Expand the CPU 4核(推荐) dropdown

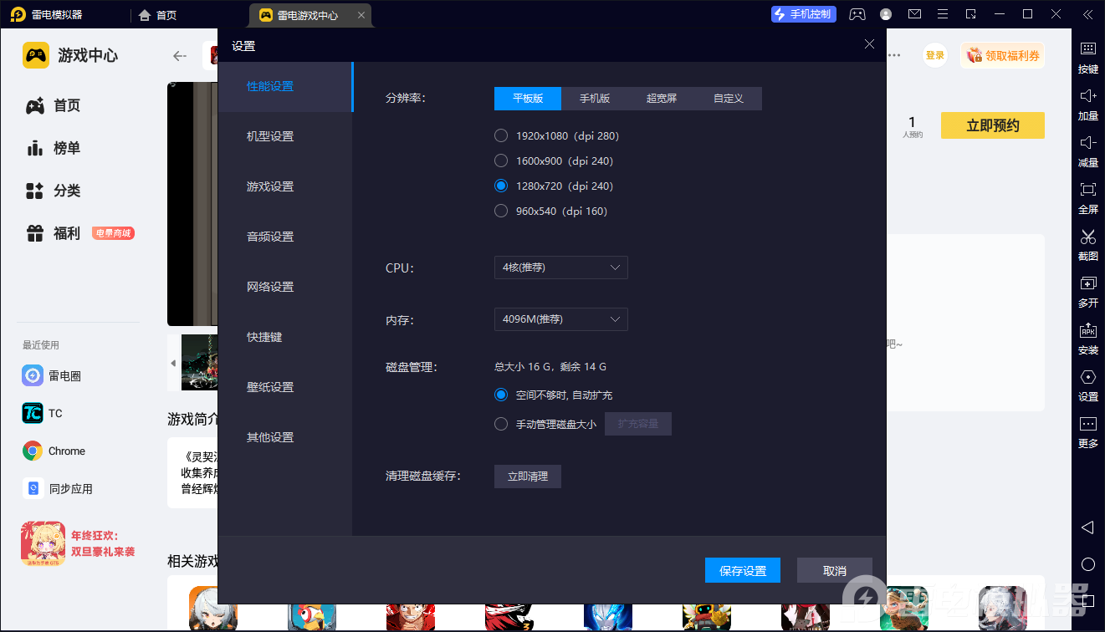point(561,268)
